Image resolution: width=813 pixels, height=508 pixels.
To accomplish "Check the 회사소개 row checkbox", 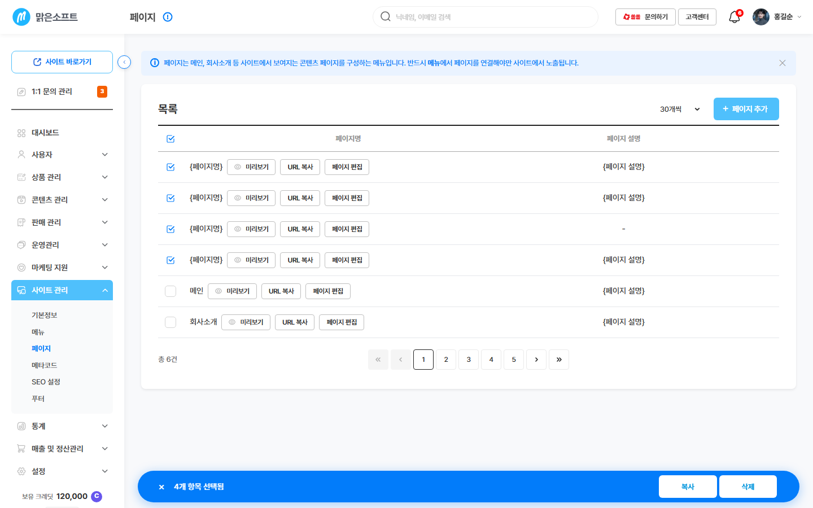I will [171, 322].
